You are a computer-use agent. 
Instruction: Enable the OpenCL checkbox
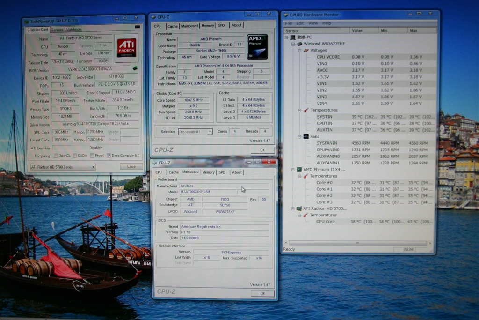(x=56, y=156)
